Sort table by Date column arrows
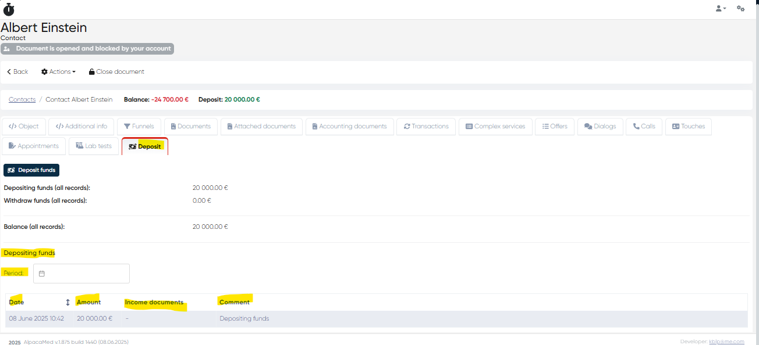 coord(68,303)
